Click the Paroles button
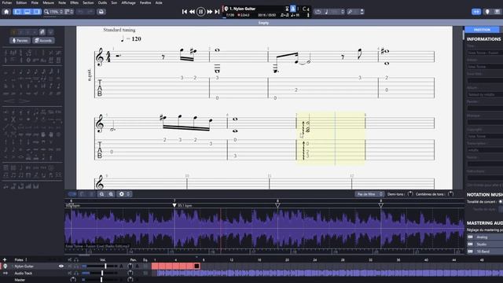503x283 pixels. pyautogui.click(x=20, y=41)
